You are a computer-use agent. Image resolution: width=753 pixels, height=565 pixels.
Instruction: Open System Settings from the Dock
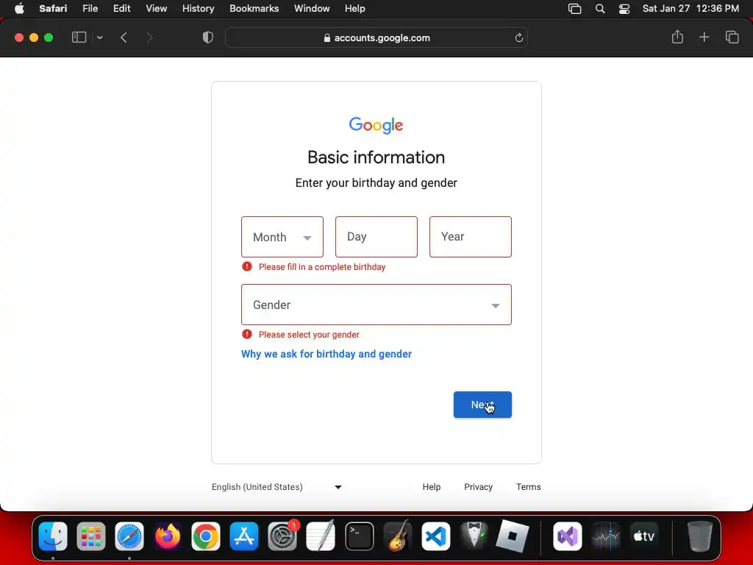pos(282,536)
